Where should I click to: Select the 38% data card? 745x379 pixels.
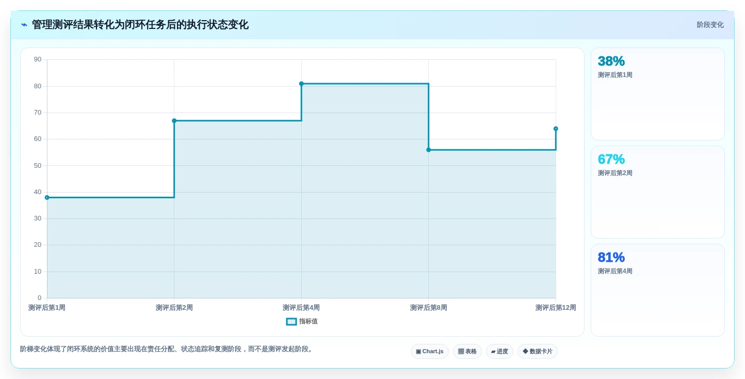pos(658,94)
